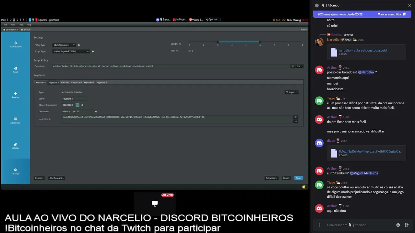Click the Import... keystore button
The height and width of the screenshot is (233, 415).
(291, 92)
